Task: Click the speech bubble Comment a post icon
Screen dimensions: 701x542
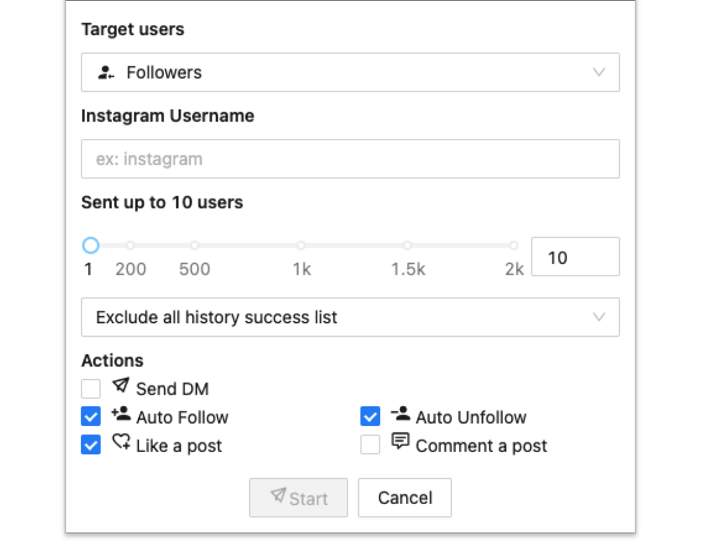Action: [400, 442]
